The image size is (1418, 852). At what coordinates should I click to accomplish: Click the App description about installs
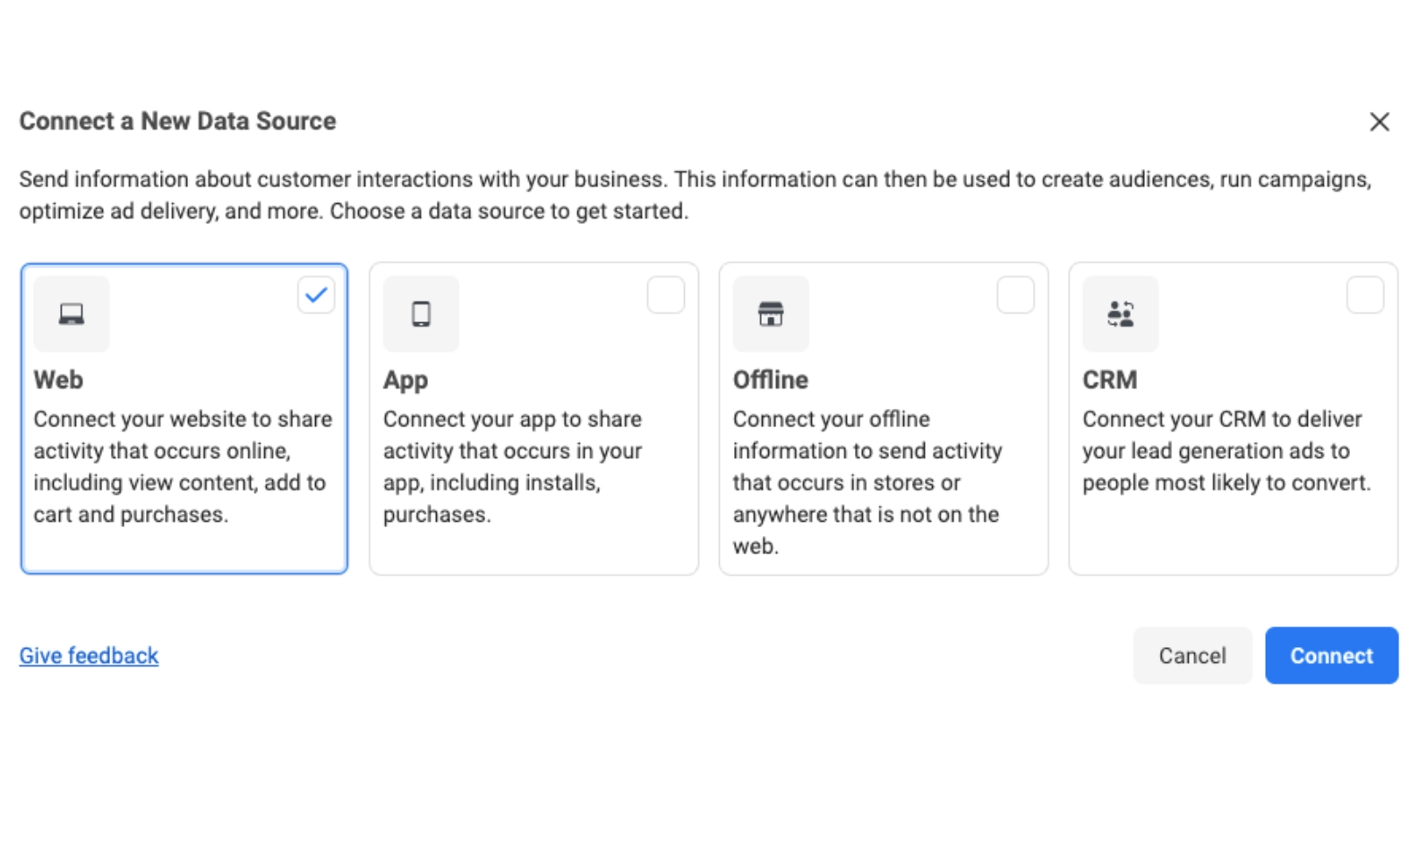512,466
